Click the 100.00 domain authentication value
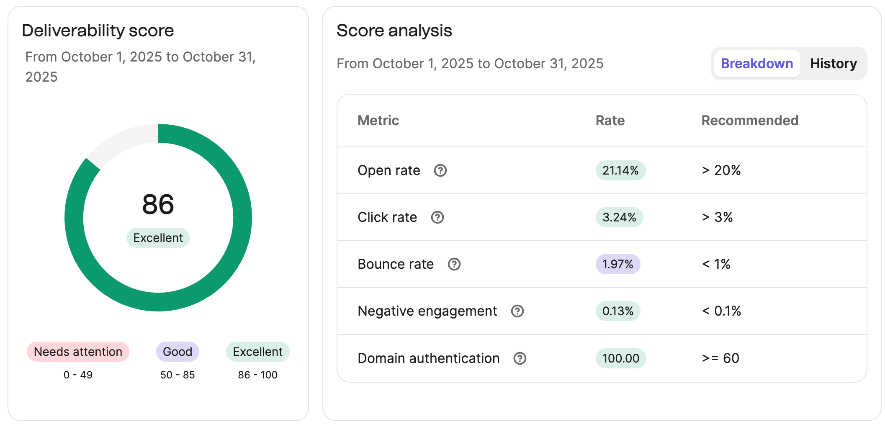 point(620,358)
